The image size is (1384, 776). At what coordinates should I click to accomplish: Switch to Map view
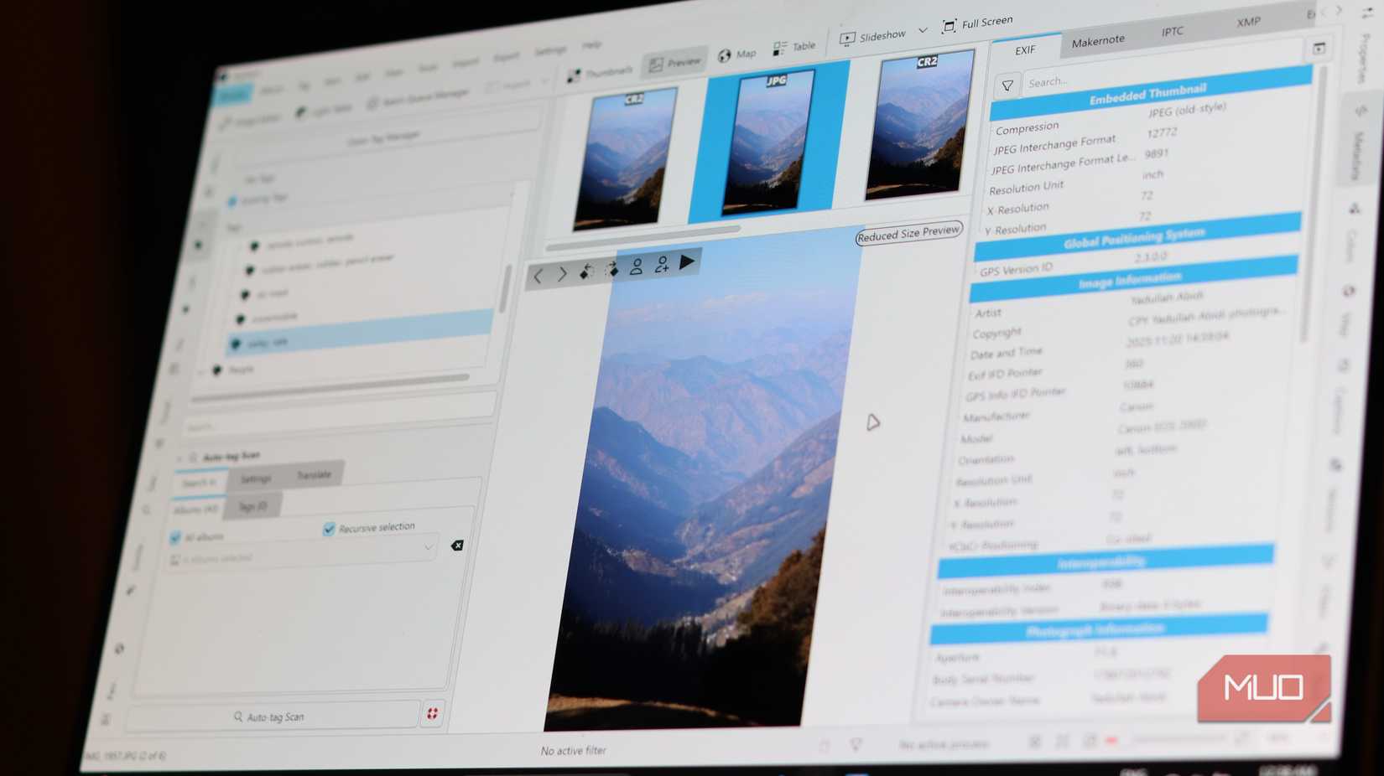[736, 55]
